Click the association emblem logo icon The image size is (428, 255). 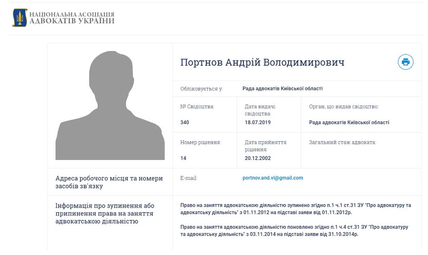tap(20, 18)
